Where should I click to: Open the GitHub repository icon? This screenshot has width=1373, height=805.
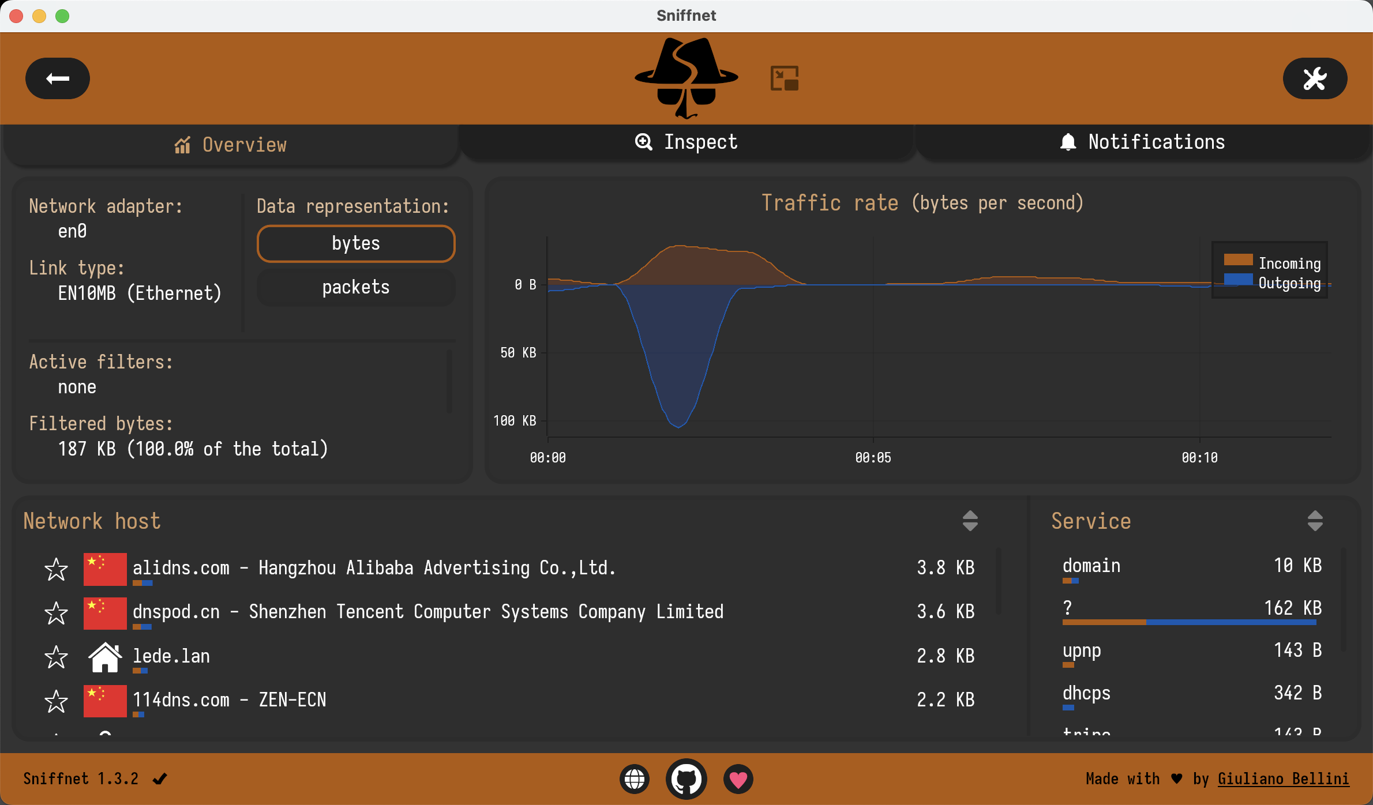[x=686, y=779]
